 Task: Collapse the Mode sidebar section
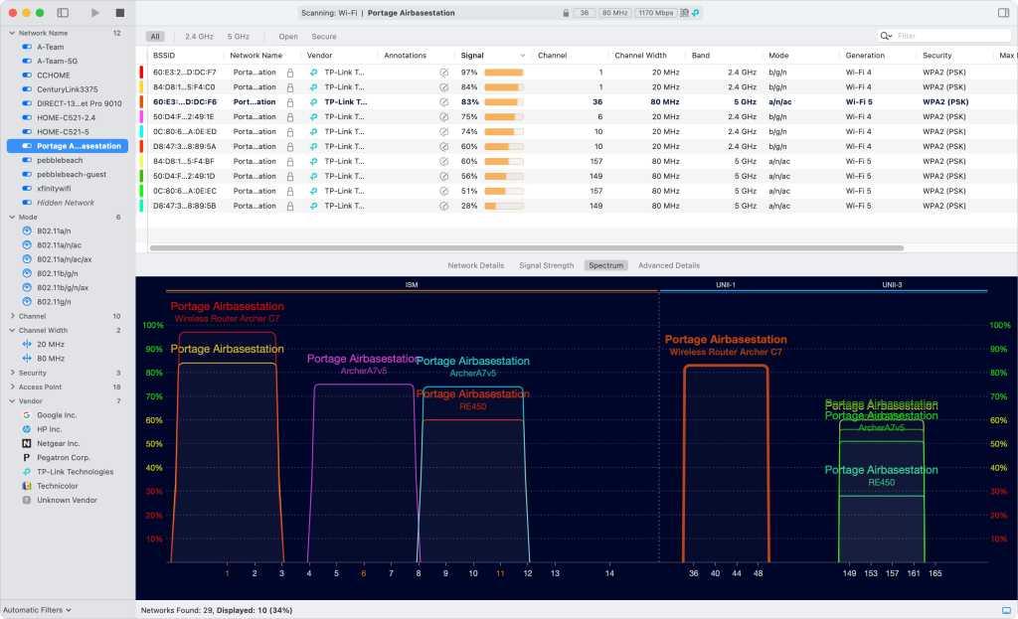(x=12, y=217)
